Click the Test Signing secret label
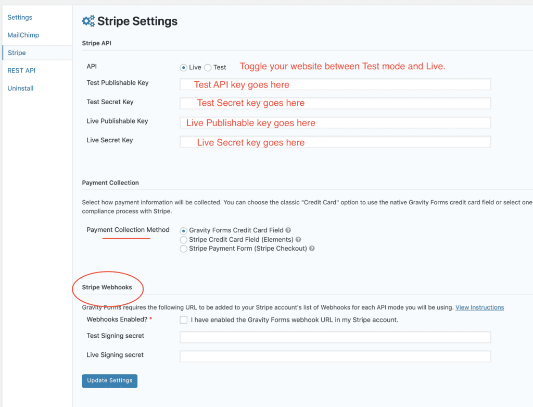 pyautogui.click(x=115, y=336)
